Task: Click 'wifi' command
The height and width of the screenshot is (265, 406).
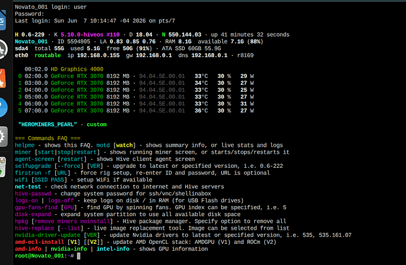Action: 21,180
